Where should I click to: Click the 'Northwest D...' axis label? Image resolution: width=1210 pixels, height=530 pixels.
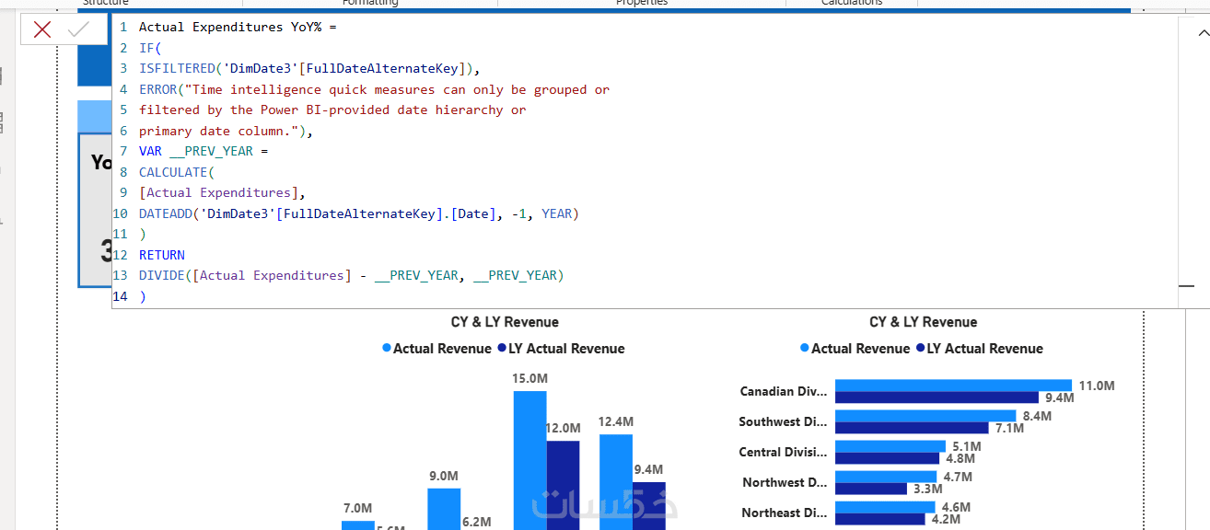coord(785,482)
